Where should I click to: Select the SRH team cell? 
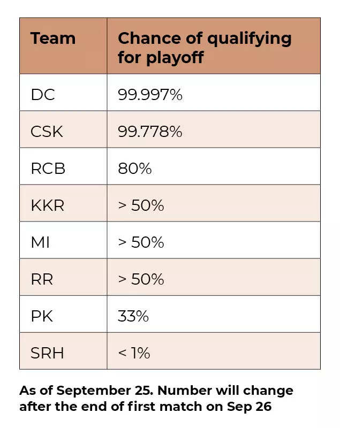tap(47, 353)
